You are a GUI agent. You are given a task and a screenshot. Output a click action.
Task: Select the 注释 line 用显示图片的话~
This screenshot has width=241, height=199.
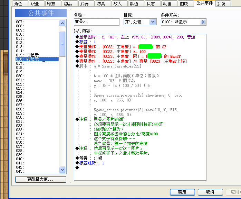point(100,119)
